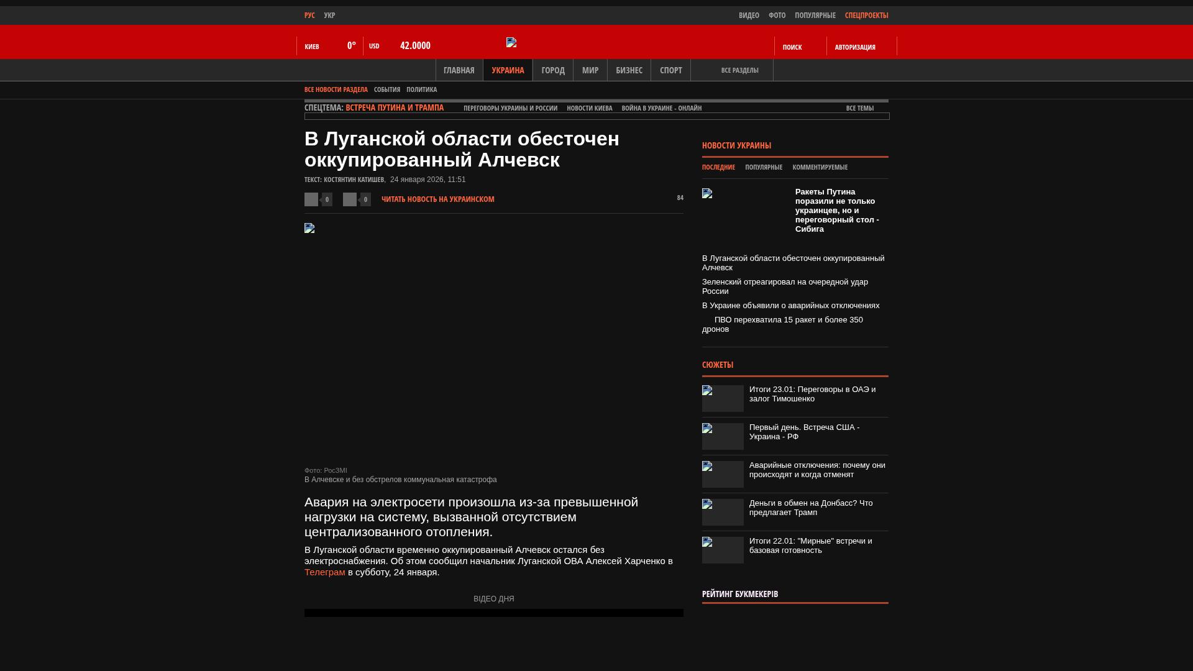
Task: Expand the Все темы topics list
Action: pyautogui.click(x=860, y=108)
